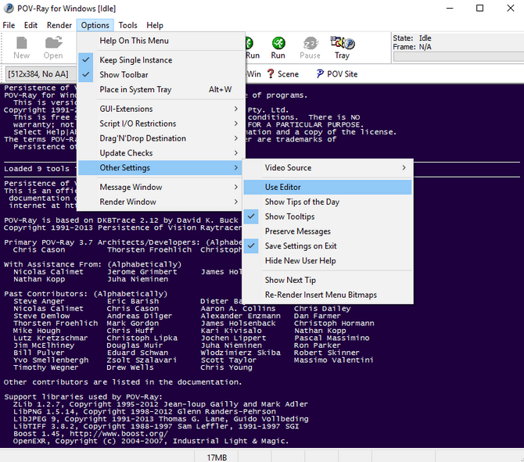524x462 pixels.
Task: Uncheck Show Toolbar in Options menu
Action: tap(161, 75)
